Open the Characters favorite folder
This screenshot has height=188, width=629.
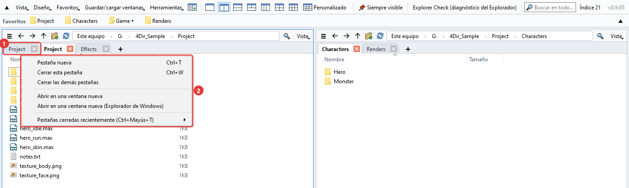(x=81, y=21)
